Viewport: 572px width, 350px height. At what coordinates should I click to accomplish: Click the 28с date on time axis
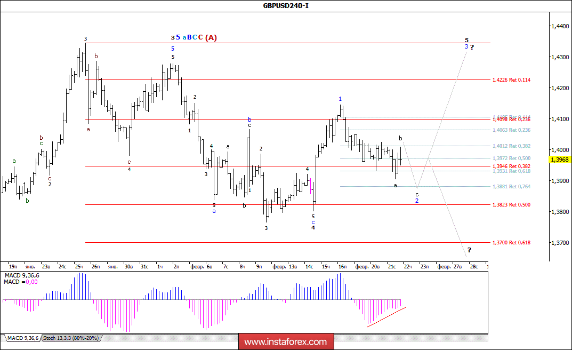click(x=474, y=267)
